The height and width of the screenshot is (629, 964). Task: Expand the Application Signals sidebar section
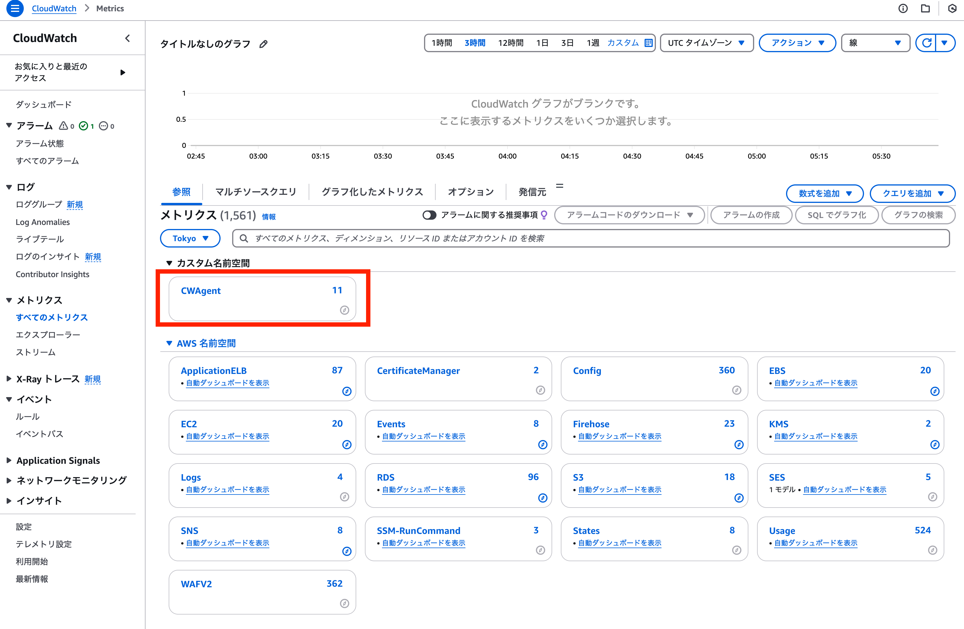pyautogui.click(x=9, y=461)
